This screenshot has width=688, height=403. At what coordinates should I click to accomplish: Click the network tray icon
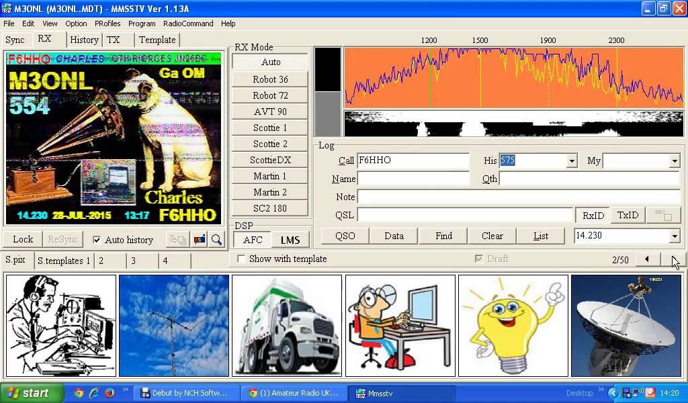(639, 393)
